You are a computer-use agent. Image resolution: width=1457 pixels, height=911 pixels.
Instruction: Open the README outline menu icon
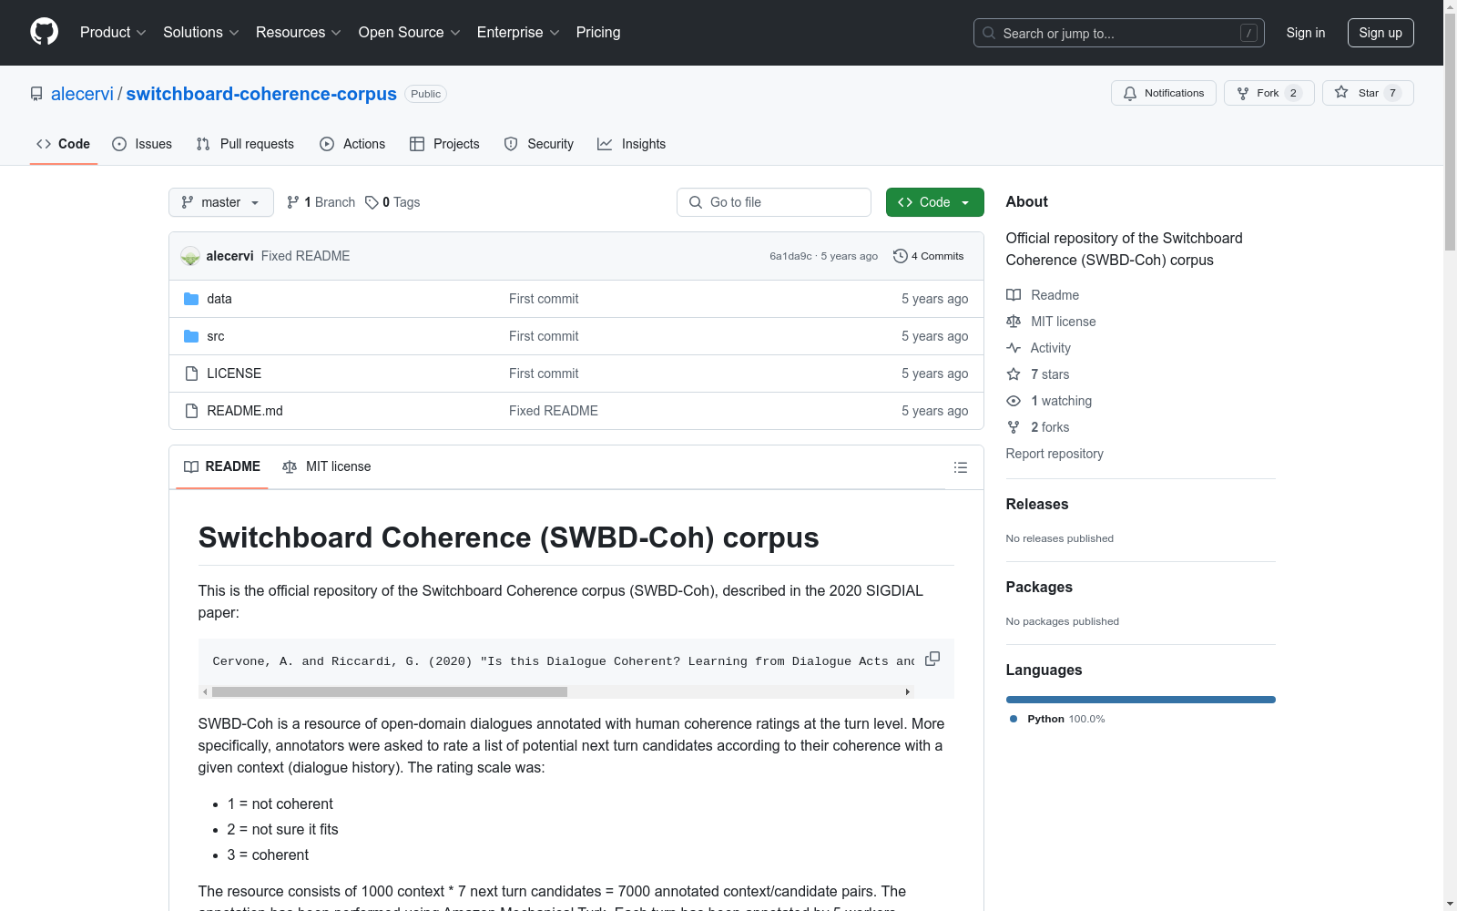[960, 467]
